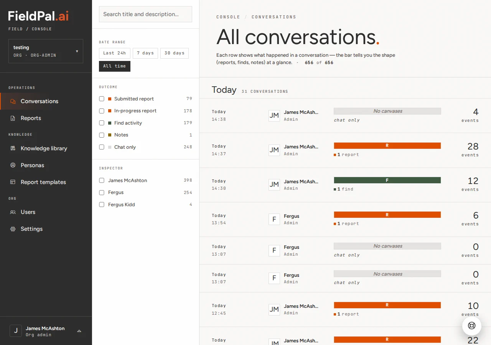Click the 28 events count

470,149
